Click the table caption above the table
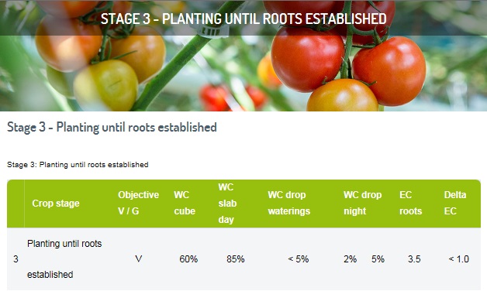The width and height of the screenshot is (487, 291). 78,165
